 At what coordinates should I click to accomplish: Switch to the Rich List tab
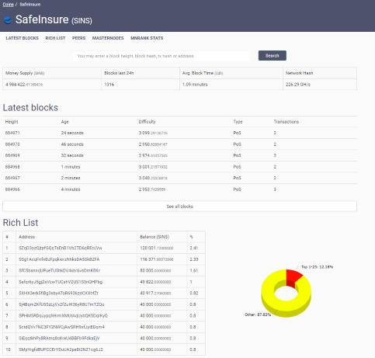click(55, 38)
